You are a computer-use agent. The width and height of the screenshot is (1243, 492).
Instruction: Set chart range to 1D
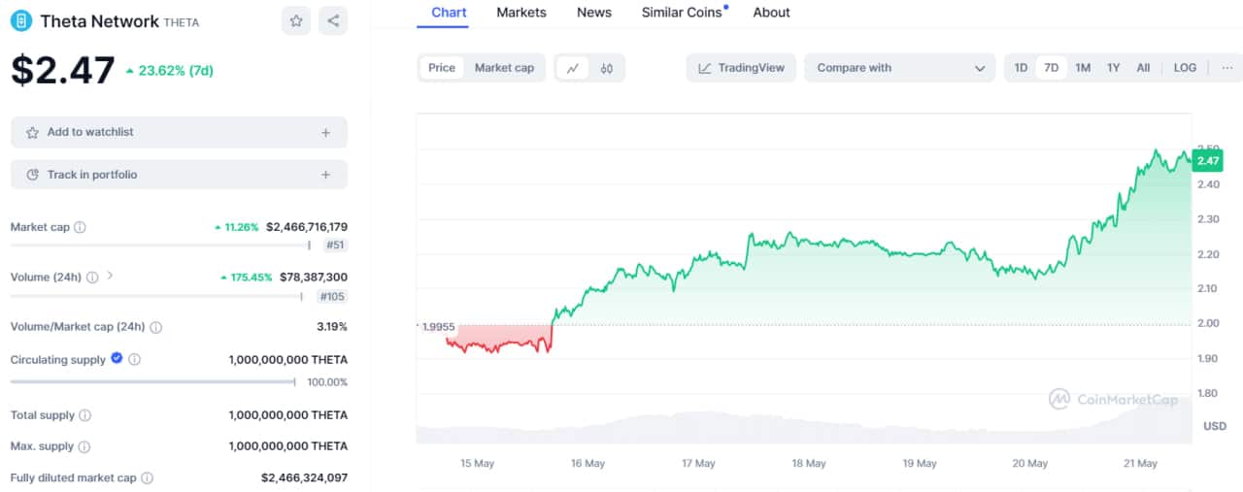coord(1021,68)
